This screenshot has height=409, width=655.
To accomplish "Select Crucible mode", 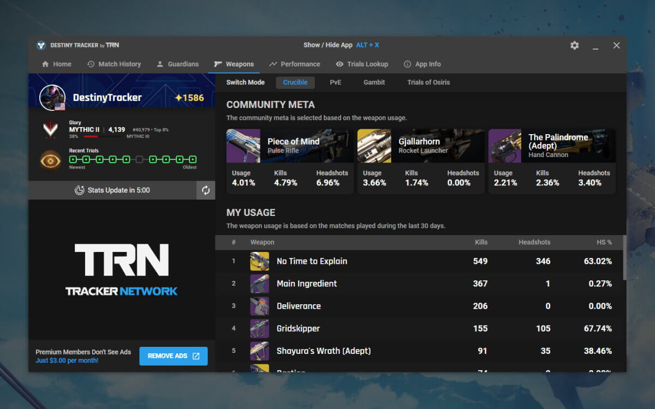I will [295, 82].
